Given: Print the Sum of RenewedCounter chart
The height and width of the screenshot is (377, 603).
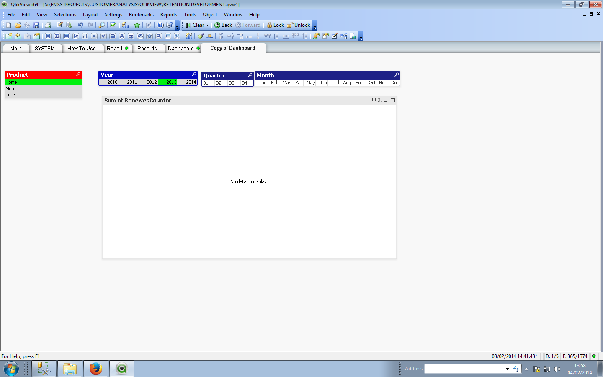Looking at the screenshot, I should point(374,100).
